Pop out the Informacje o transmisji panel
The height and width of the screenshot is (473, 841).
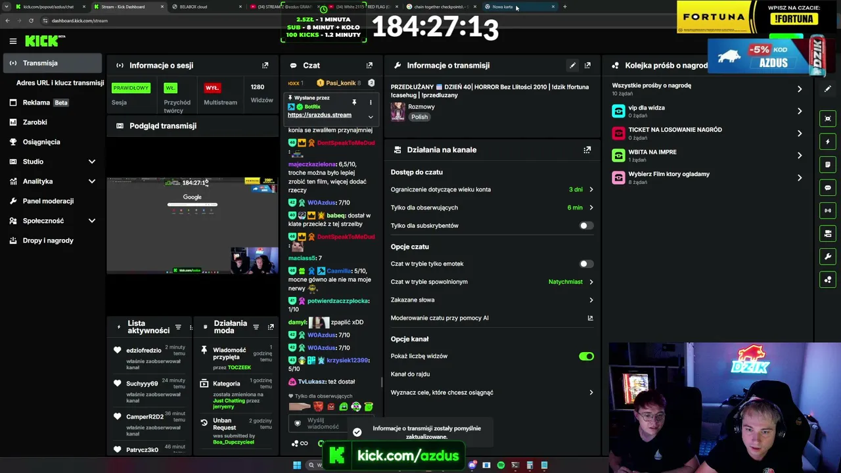(587, 66)
